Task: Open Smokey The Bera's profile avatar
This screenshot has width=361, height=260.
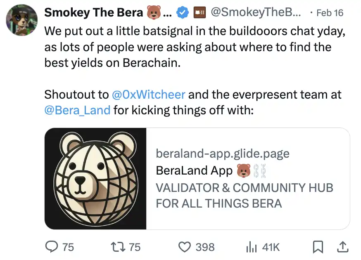Action: point(22,20)
